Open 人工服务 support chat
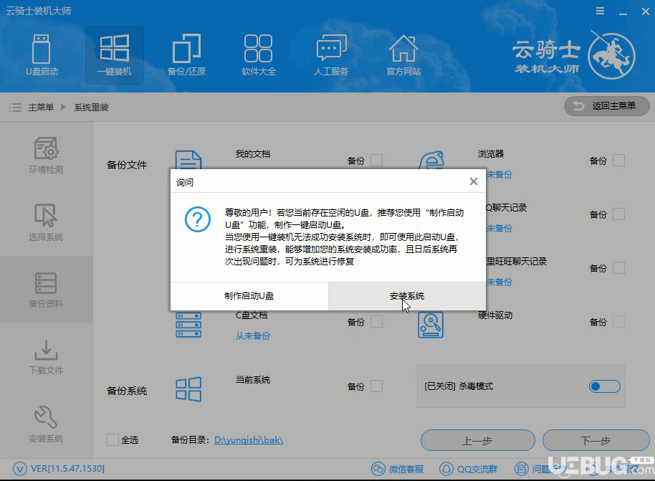The image size is (655, 481). click(x=331, y=55)
